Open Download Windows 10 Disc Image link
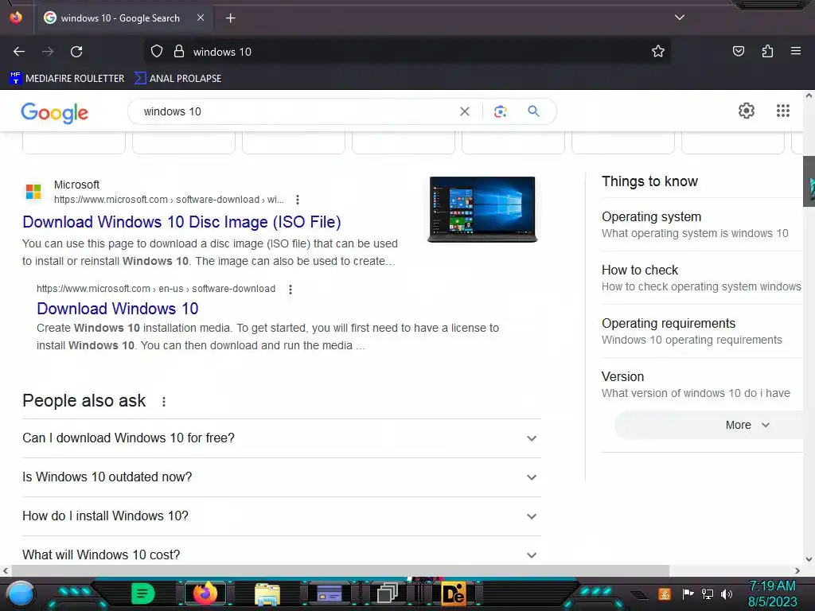Viewport: 815px width, 611px height. pos(181,222)
